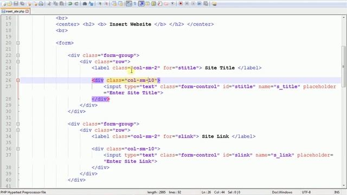Cut selection using scissors icon

point(49,4)
